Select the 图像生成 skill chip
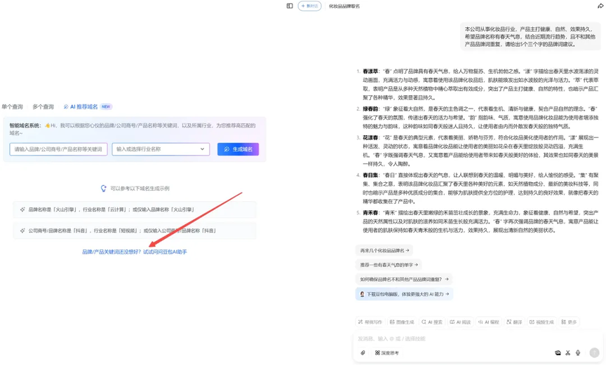Viewport: 606px width, 365px height. 402,322
